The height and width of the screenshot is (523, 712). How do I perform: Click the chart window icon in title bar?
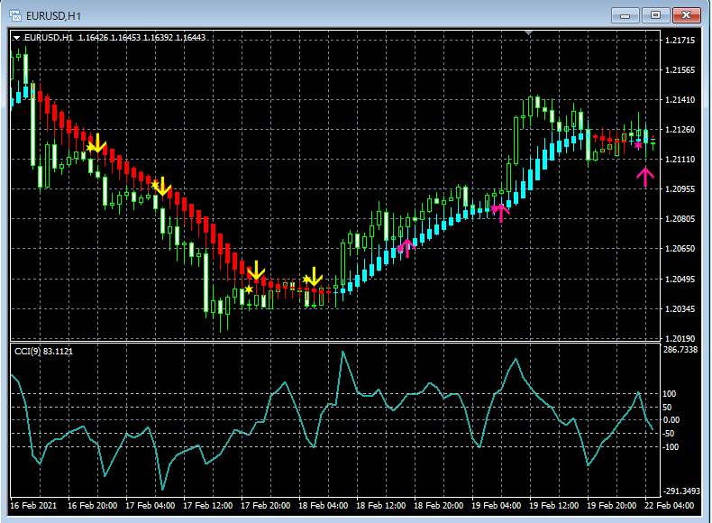[x=16, y=14]
